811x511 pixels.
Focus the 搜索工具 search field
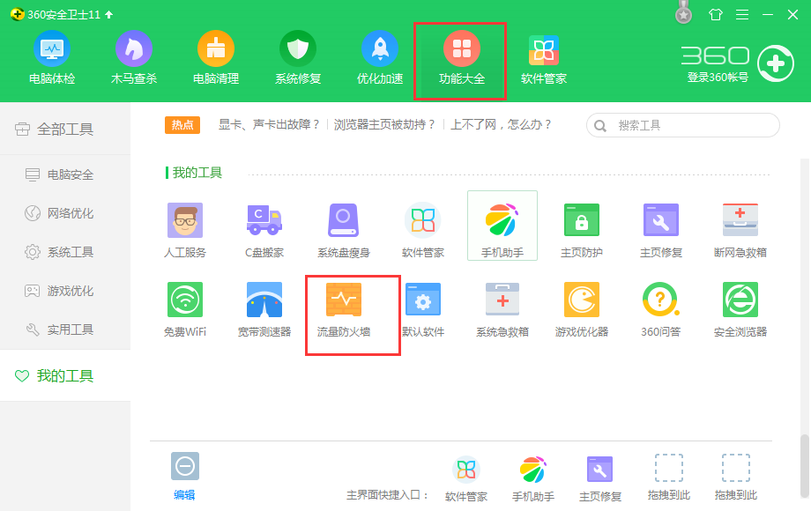pyautogui.click(x=682, y=125)
